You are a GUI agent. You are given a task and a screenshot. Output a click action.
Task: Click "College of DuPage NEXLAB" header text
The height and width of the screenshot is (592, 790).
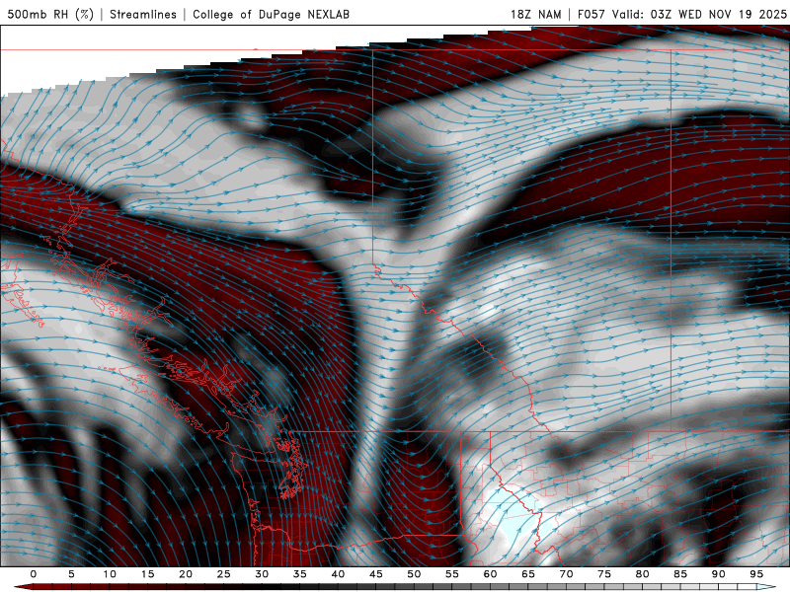point(271,14)
